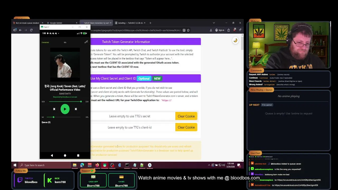Image resolution: width=338 pixels, height=190 pixels.
Task: Click the BANGTANTV channel name
Action: [65, 94]
